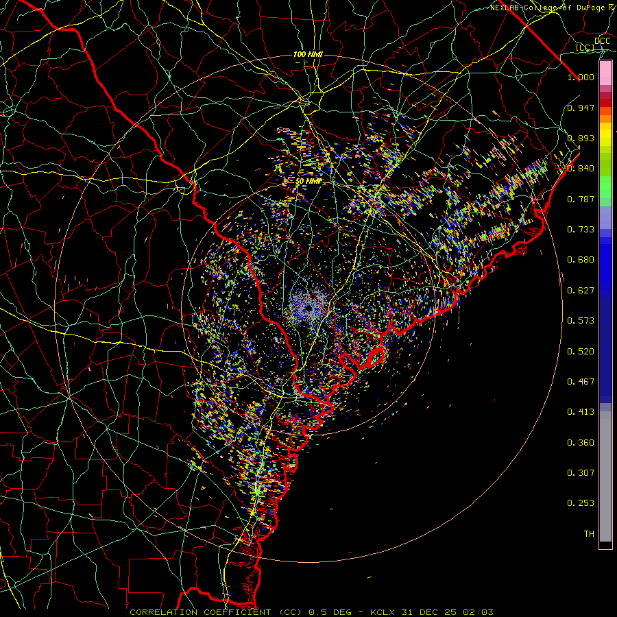Select the 0.893 scale value
This screenshot has height=617, width=617.
coord(581,138)
